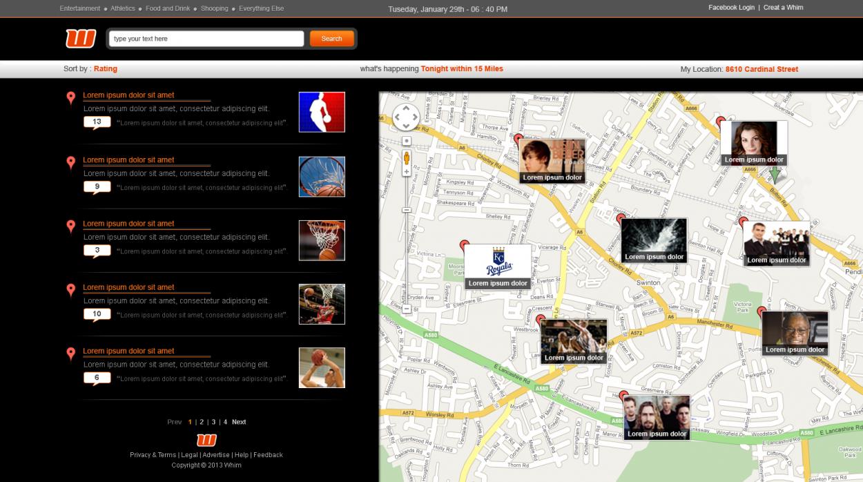The height and width of the screenshot is (482, 863).
Task: Click the speech bubble showing rating 13
Action: 97,122
